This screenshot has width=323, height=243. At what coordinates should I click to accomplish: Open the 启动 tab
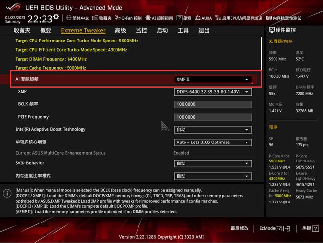[x=162, y=30]
